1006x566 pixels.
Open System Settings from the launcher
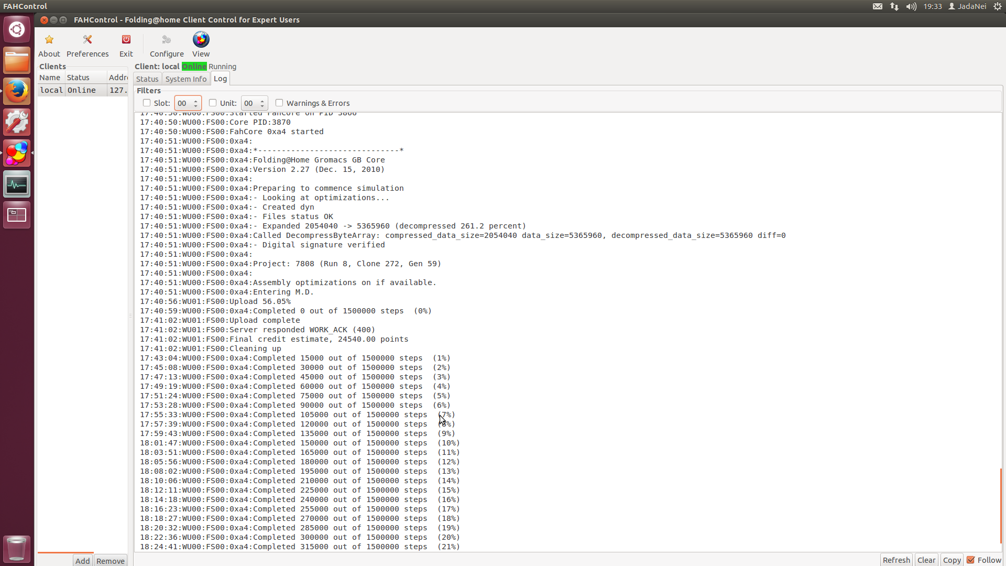tap(17, 122)
